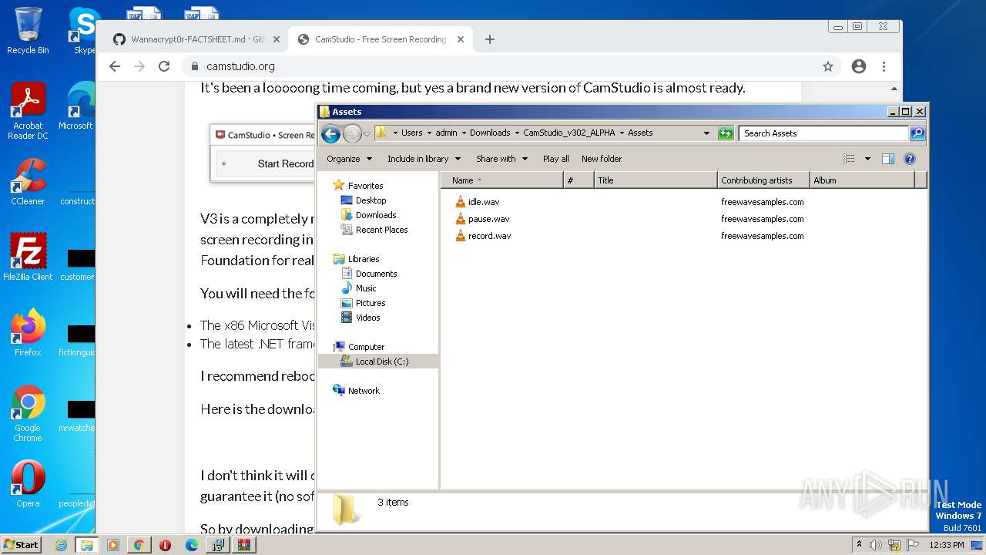Click the Search Assets box
The height and width of the screenshot is (555, 986).
pos(823,133)
